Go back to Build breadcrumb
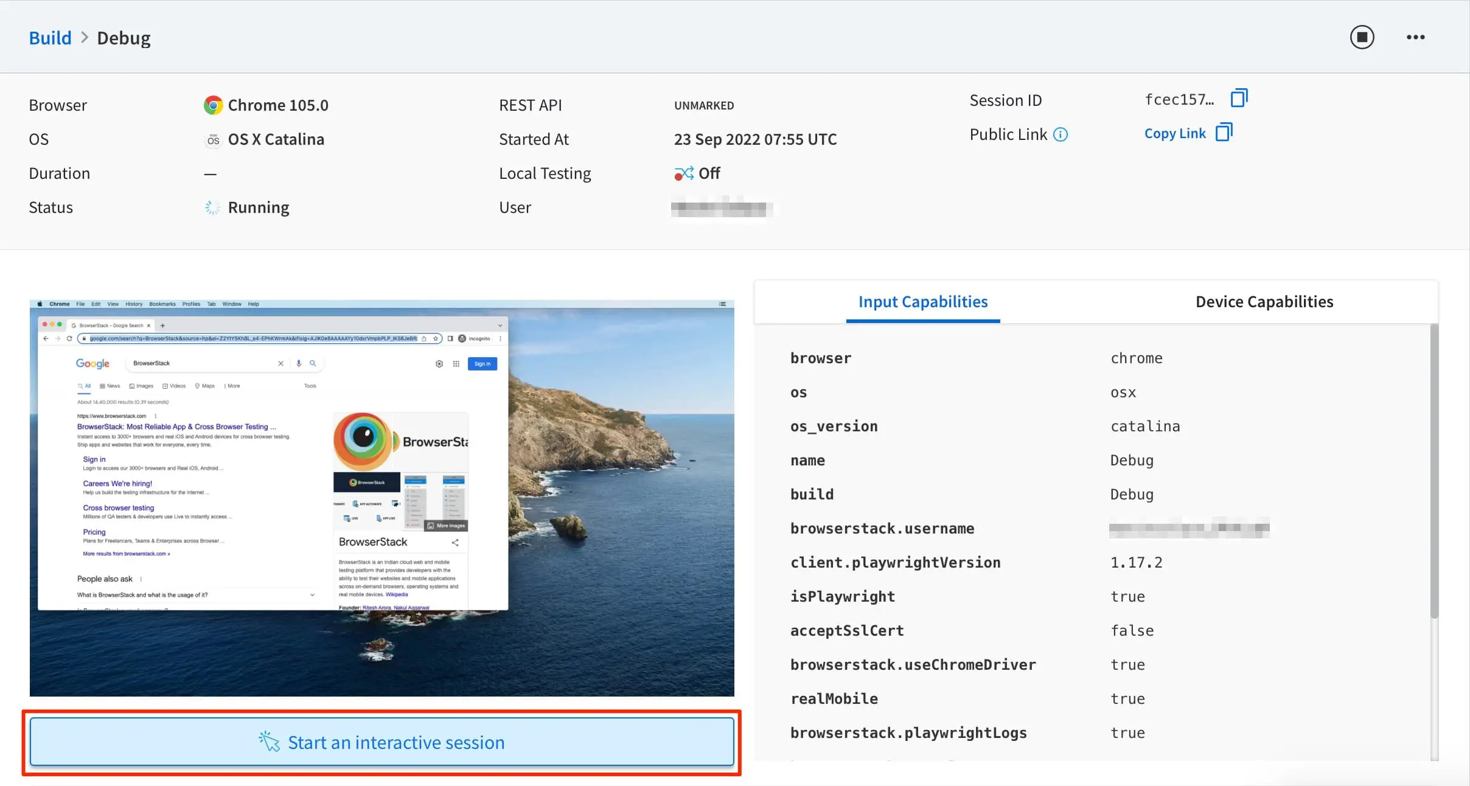 click(50, 38)
